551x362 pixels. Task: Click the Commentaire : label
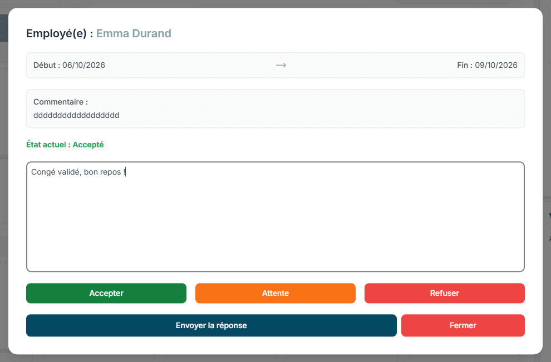(61, 102)
